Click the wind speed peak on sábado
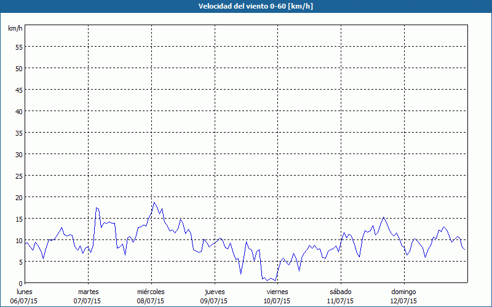The height and width of the screenshot is (307, 492). click(383, 217)
